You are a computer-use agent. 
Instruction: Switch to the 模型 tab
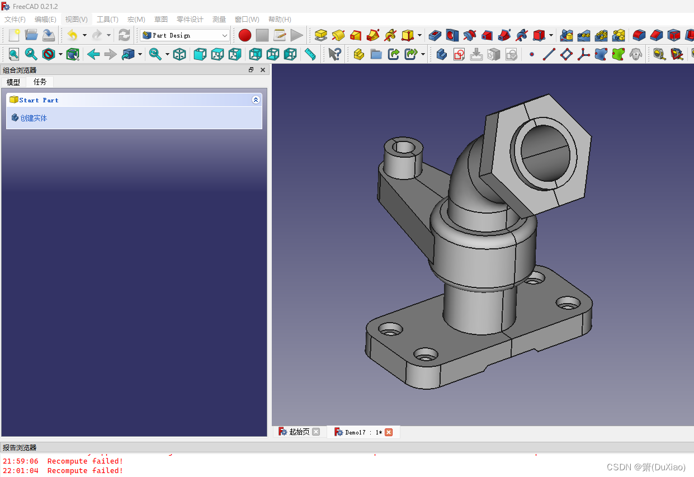coord(13,82)
